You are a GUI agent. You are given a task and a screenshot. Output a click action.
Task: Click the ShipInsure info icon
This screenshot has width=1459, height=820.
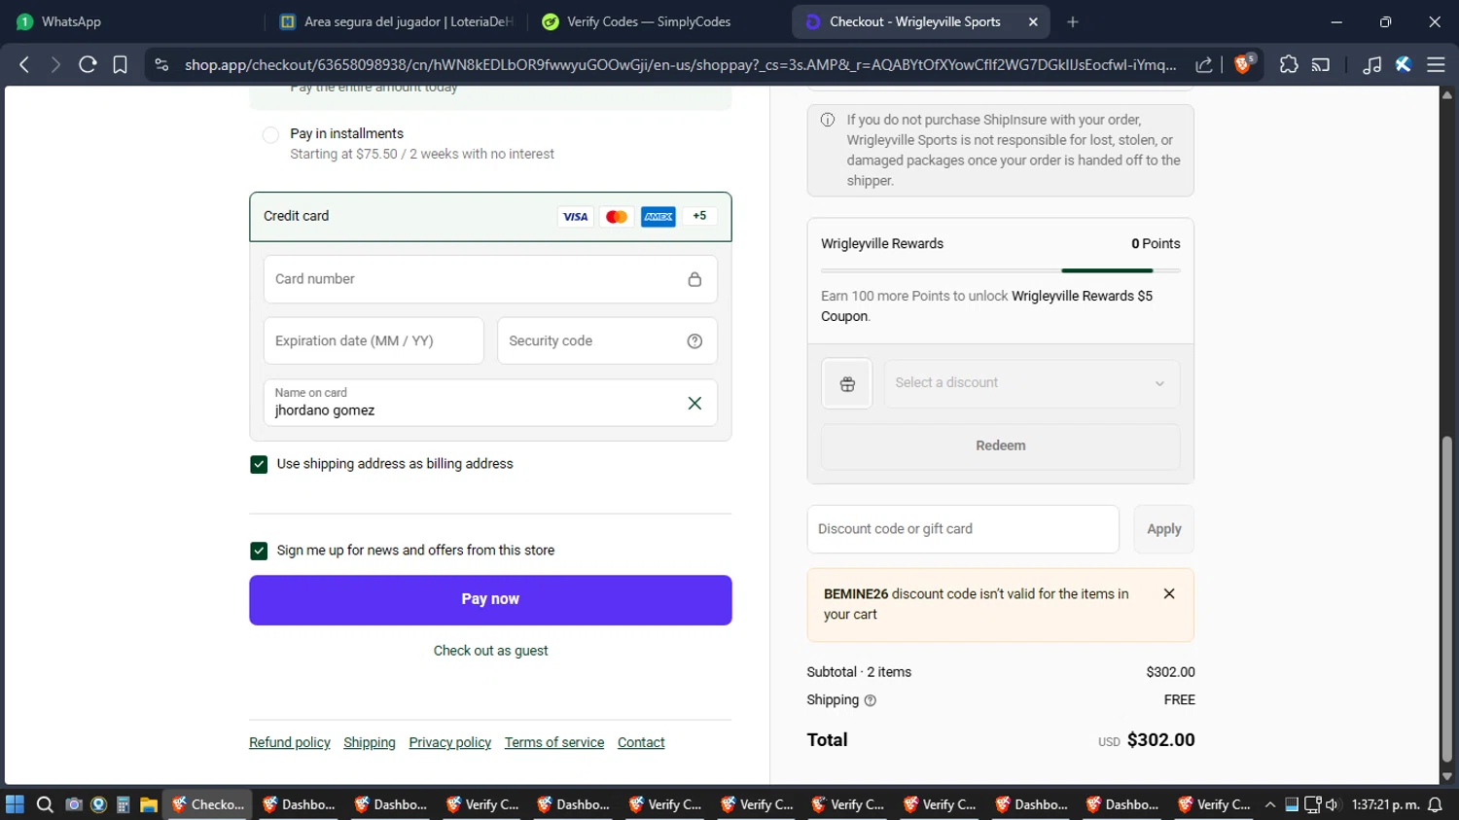coord(828,120)
